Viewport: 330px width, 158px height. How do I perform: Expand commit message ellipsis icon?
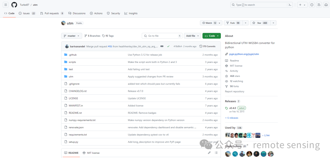coord(162,46)
